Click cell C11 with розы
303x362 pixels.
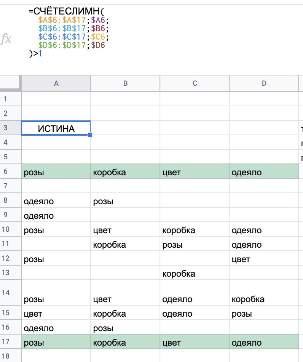(x=195, y=244)
